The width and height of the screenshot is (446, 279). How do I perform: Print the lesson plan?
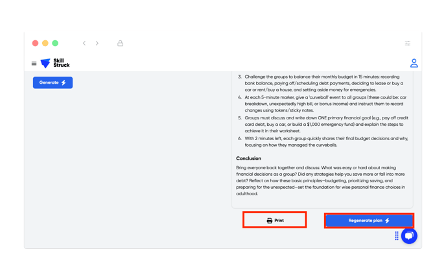275,221
